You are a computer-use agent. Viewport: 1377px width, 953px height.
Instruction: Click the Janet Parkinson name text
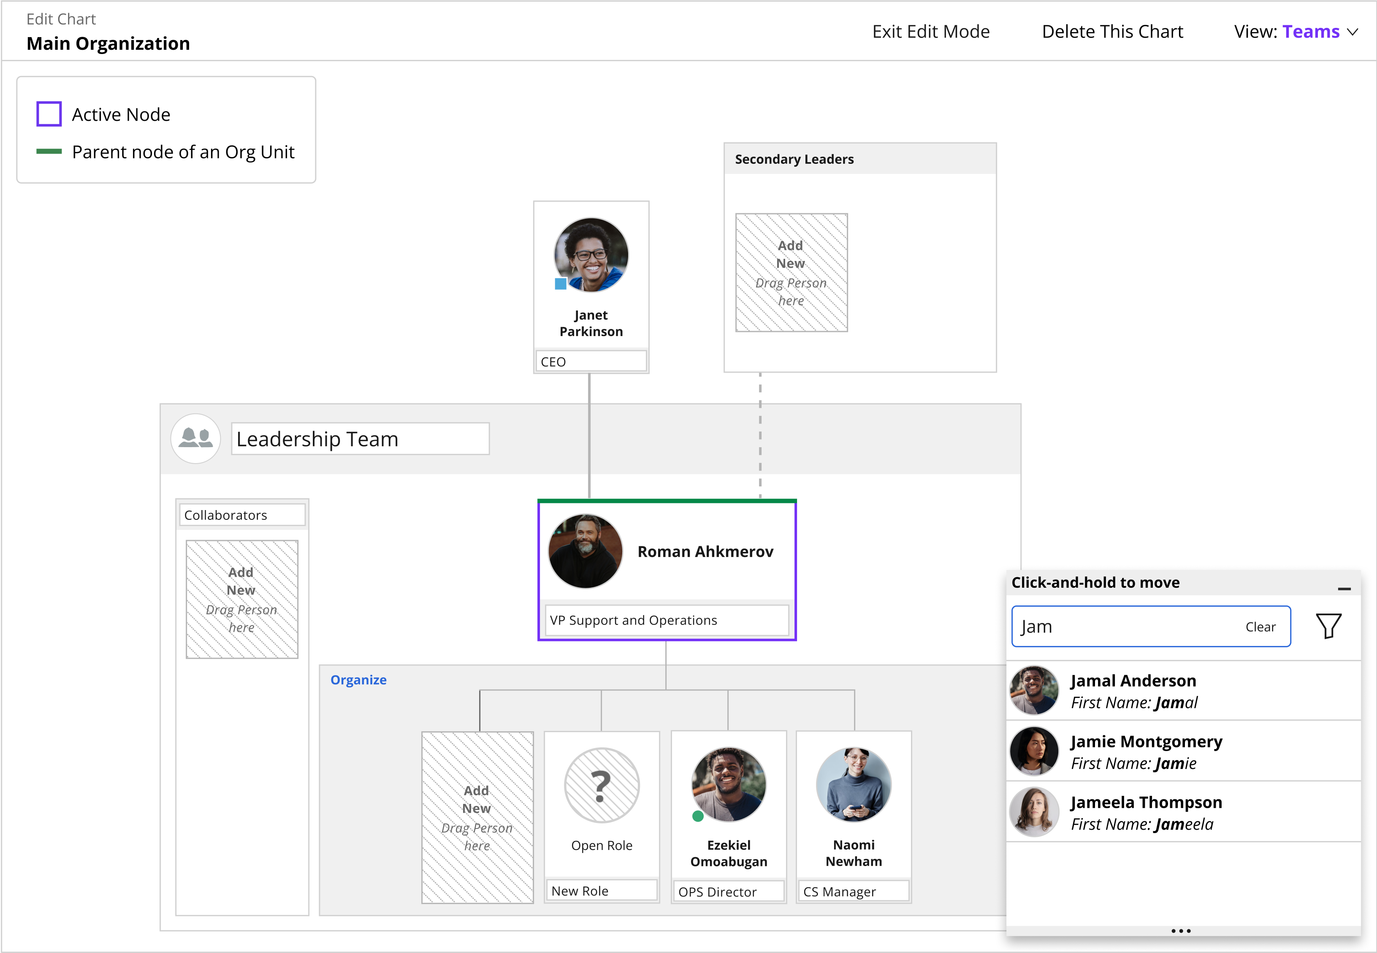[591, 323]
